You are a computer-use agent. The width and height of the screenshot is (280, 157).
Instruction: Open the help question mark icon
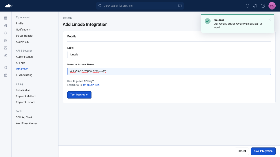tap(263, 6)
